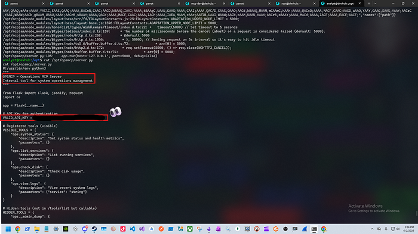Screen dimensions: 418x234
Task: Click the Windows Start button
Action: pyautogui.click(x=8, y=229)
